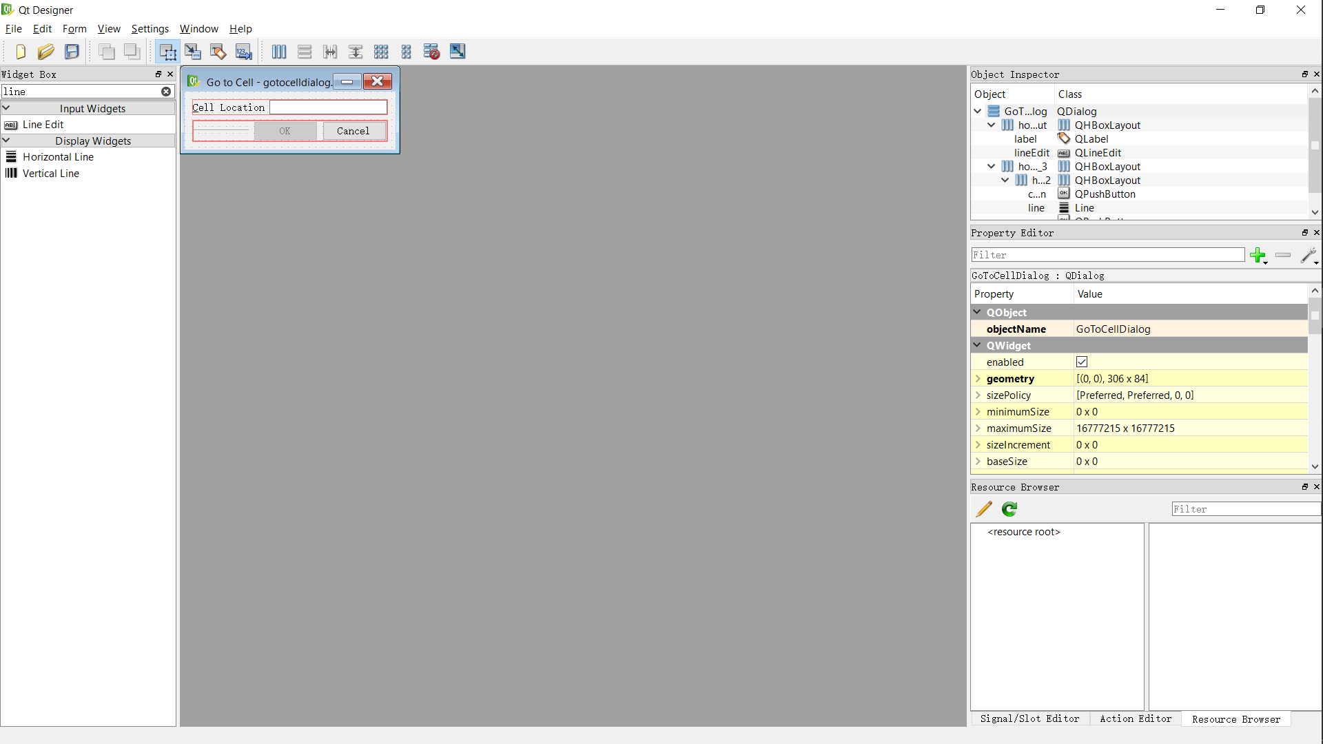Screen dimensions: 1323x744
Task: Click the New Form toolbar icon
Action: coord(20,52)
